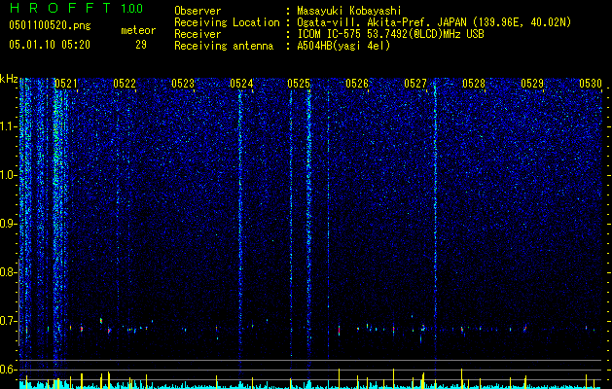Click the 'Receiving antenna' field label
This screenshot has width=612, height=389.
(x=224, y=46)
